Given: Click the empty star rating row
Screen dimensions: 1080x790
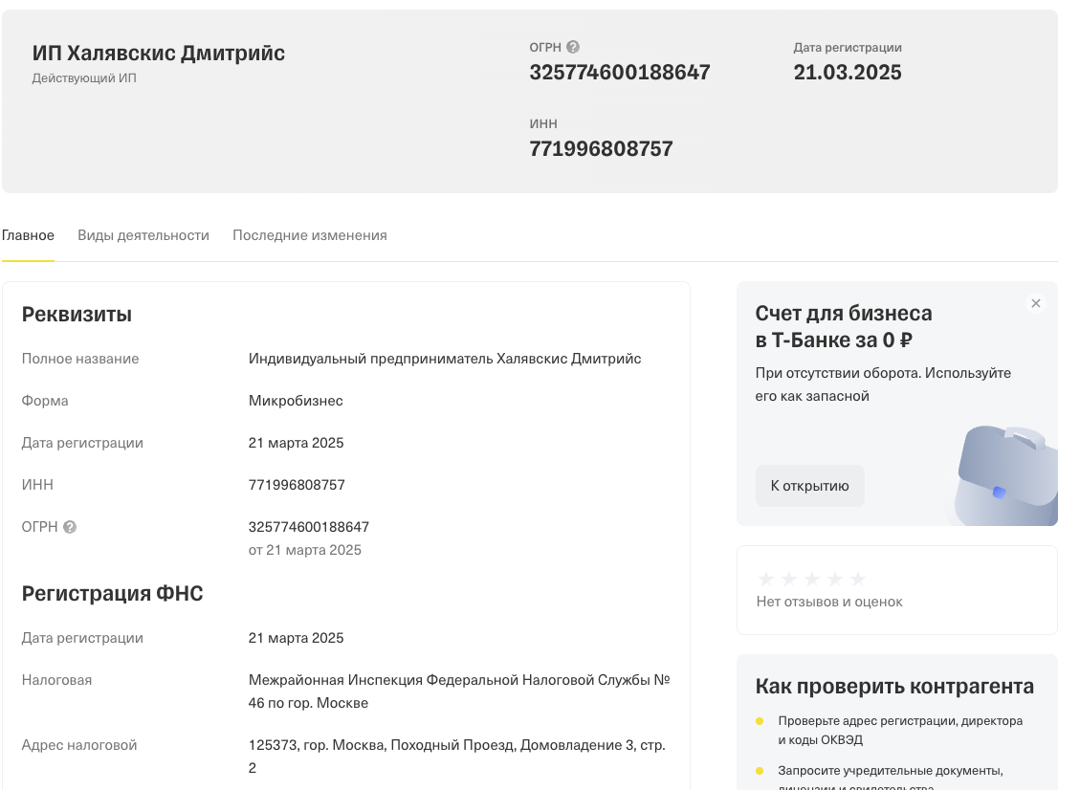Looking at the screenshot, I should pos(811,579).
